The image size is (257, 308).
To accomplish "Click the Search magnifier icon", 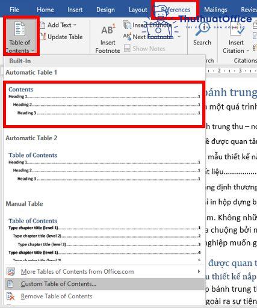I will click(x=202, y=29).
